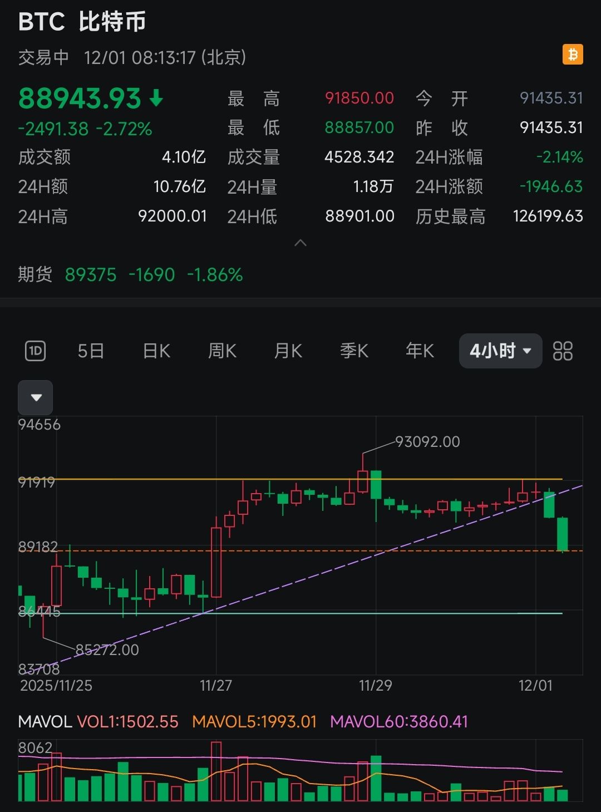Tap the 24H涨幅 value -2.14%
Image resolution: width=601 pixels, height=812 pixels.
560,157
